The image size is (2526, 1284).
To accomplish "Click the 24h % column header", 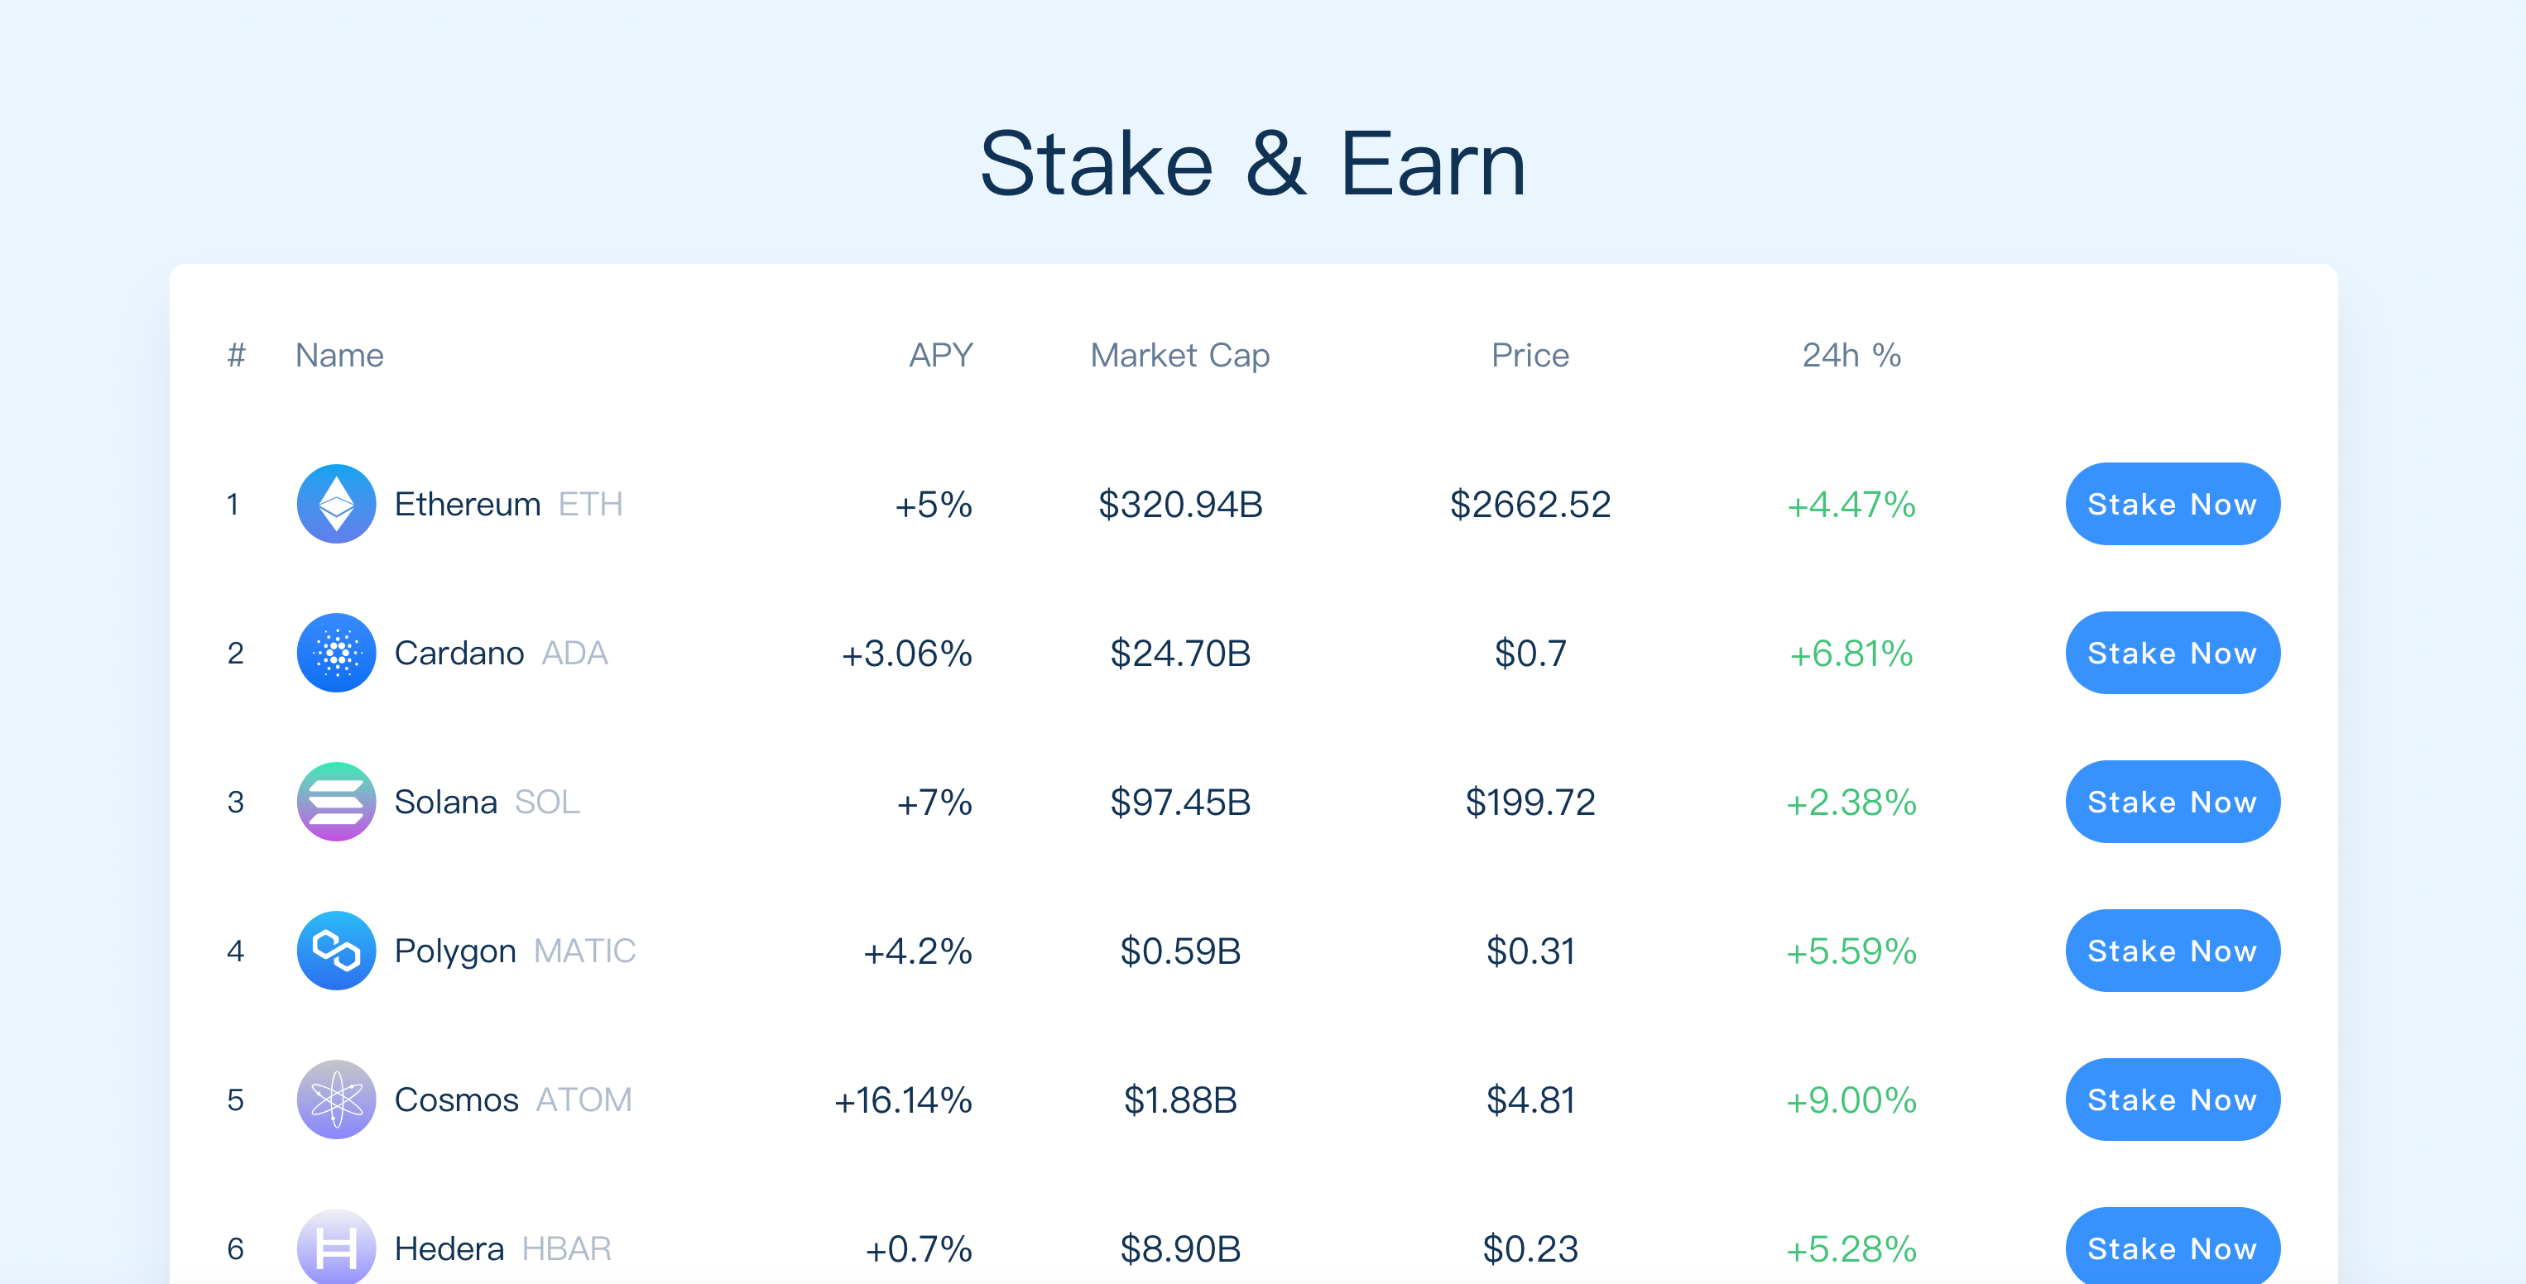I will click(x=1851, y=355).
